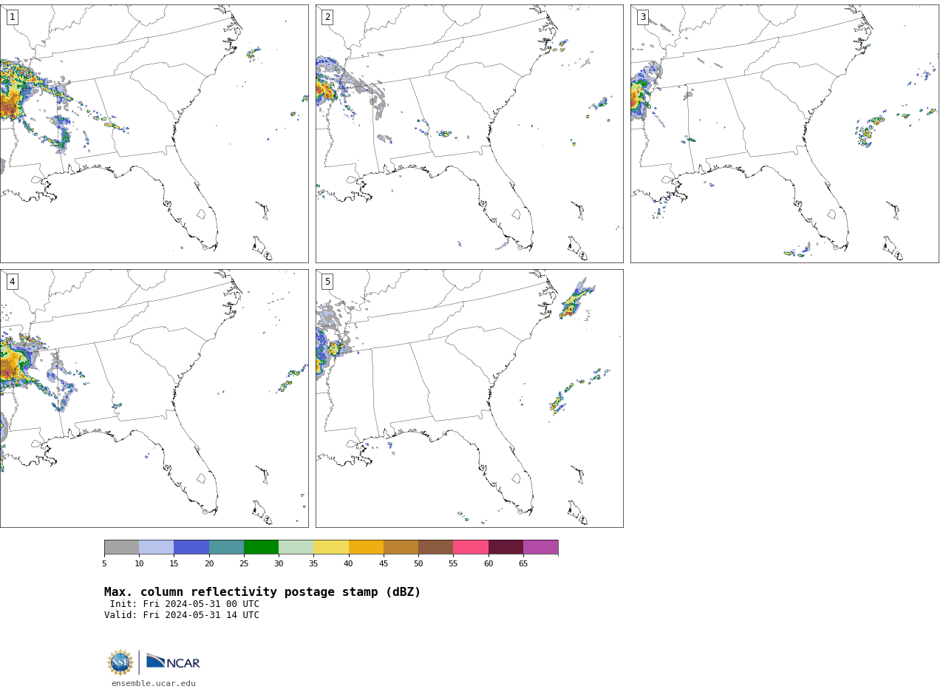
Task: Click the maroon 60-65 dBZ swatch
Action: [506, 547]
